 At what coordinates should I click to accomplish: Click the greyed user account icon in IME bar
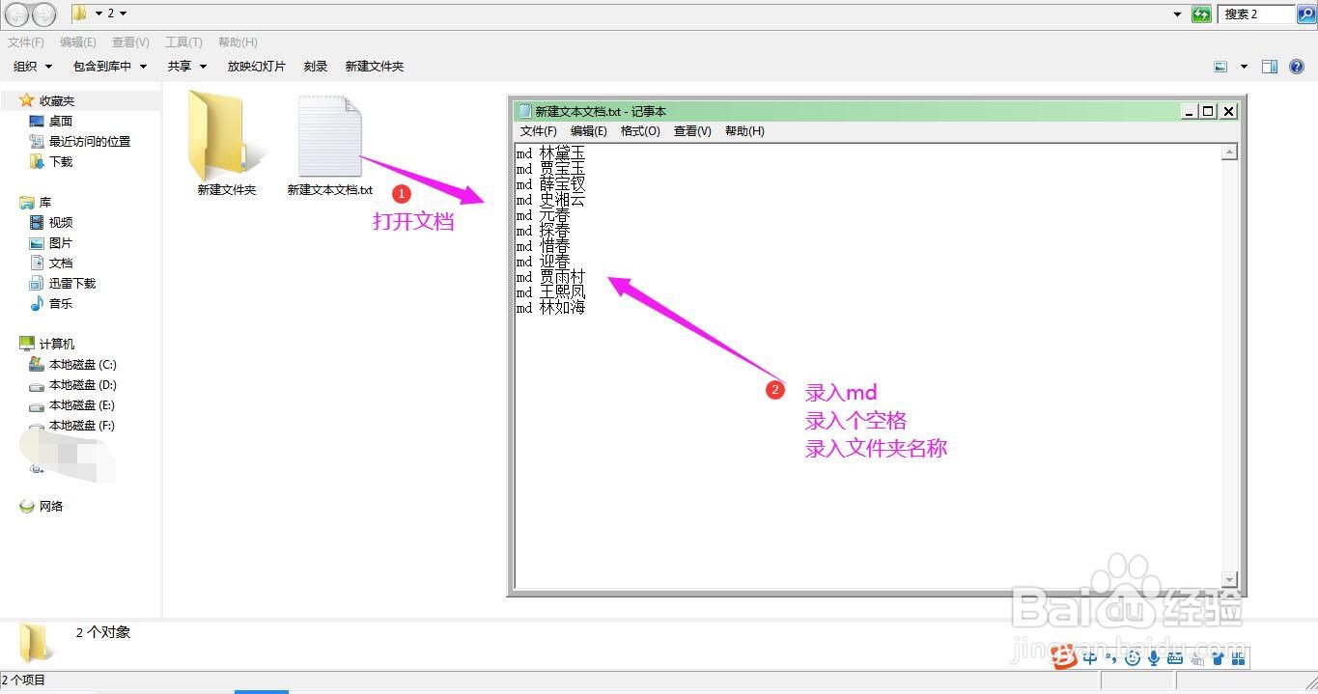(x=1197, y=658)
